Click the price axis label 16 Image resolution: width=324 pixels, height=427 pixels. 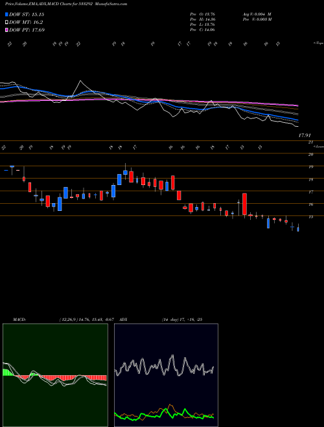click(x=310, y=204)
